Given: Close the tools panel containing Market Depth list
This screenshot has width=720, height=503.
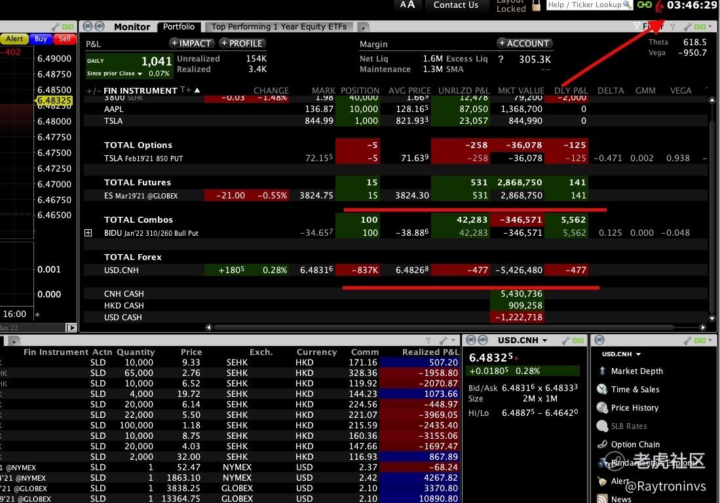Looking at the screenshot, I should click(x=599, y=340).
